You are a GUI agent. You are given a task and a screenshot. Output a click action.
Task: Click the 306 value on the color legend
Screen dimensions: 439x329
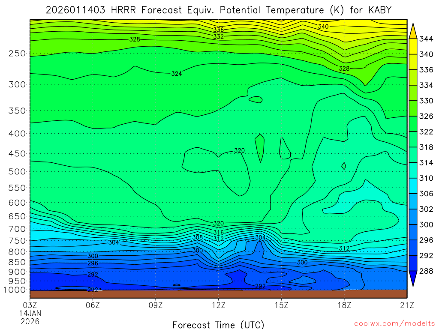[426, 194]
